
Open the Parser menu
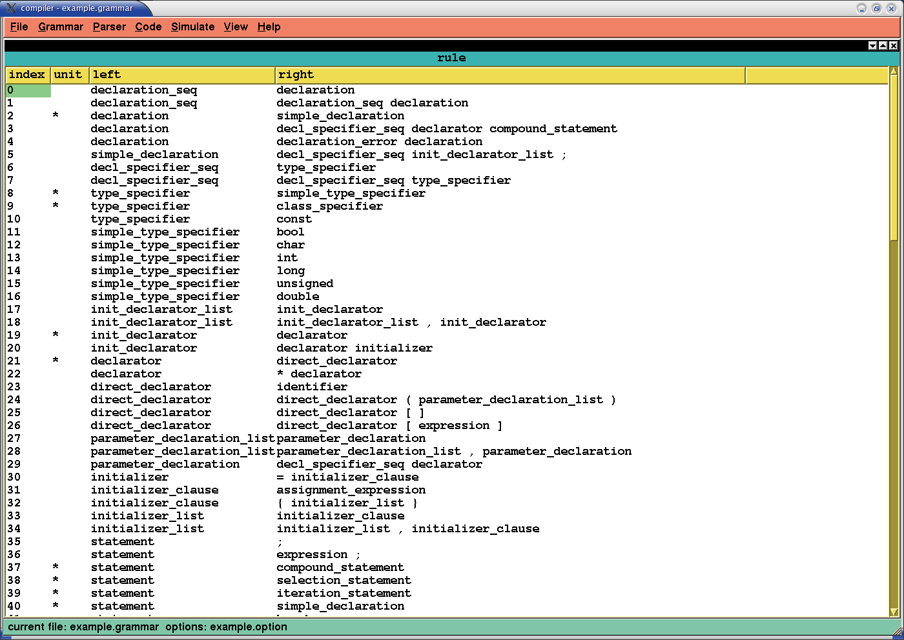(x=109, y=27)
